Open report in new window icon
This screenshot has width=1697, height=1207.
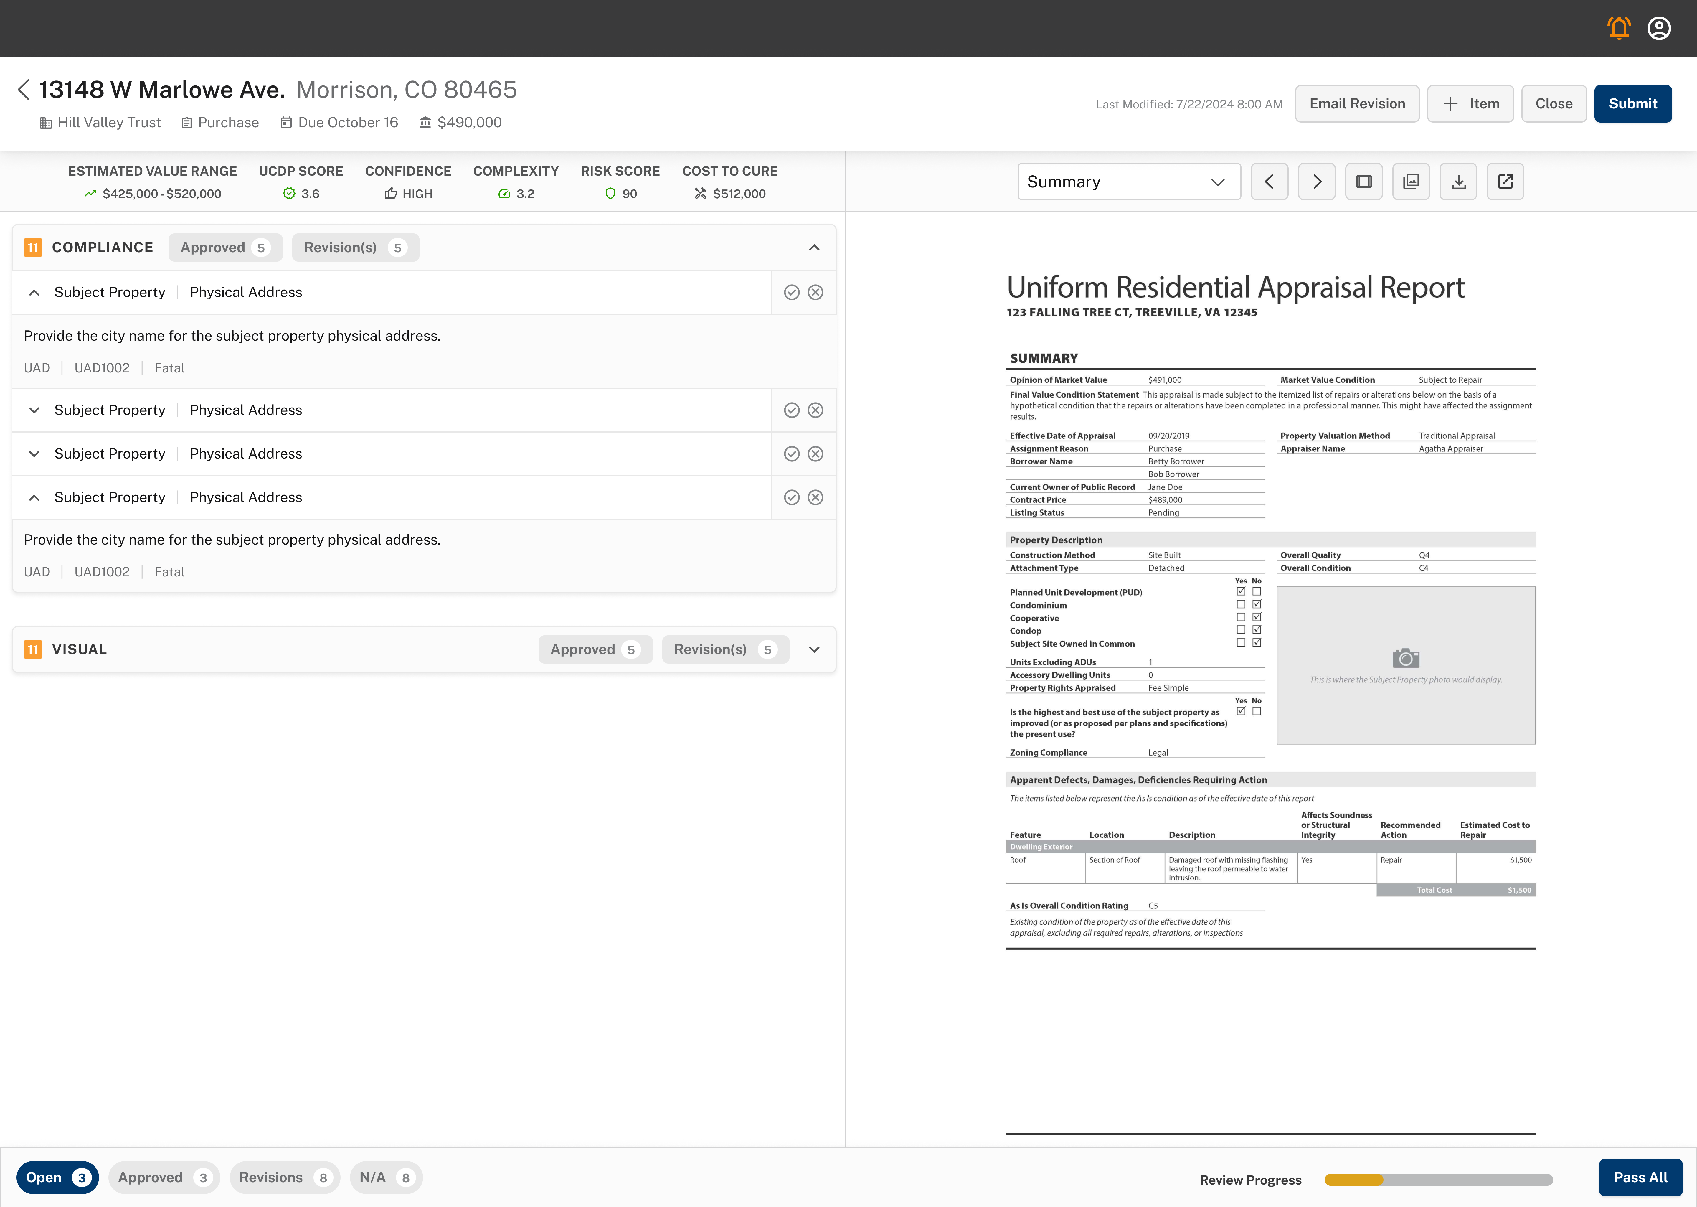click(x=1505, y=181)
